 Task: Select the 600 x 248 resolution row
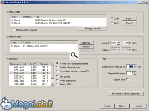tap(30, 67)
